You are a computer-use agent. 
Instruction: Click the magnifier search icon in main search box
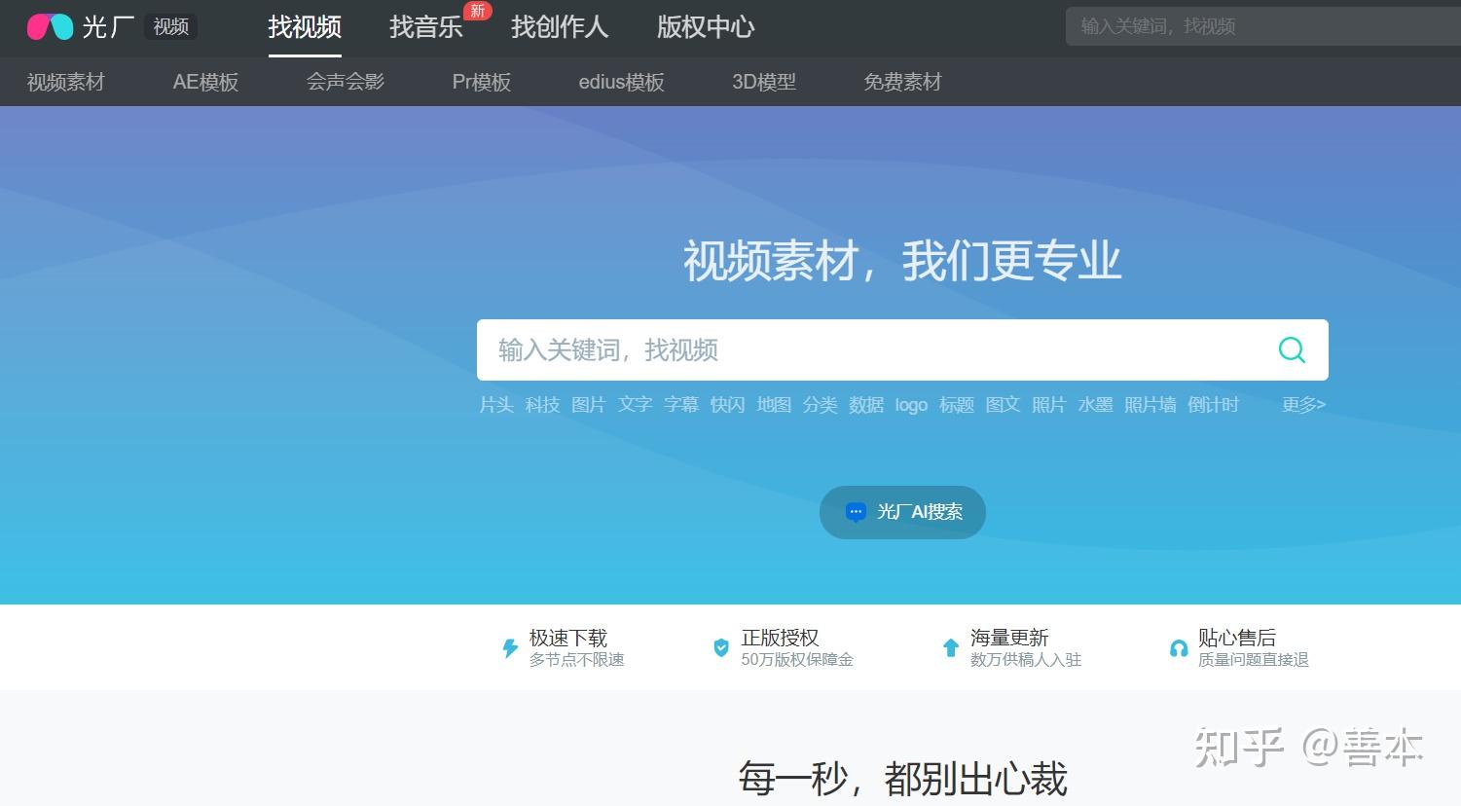point(1292,349)
